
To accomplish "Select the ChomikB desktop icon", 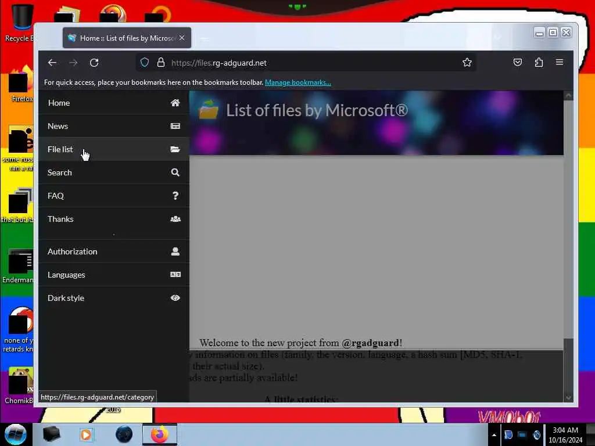I will pos(19,386).
